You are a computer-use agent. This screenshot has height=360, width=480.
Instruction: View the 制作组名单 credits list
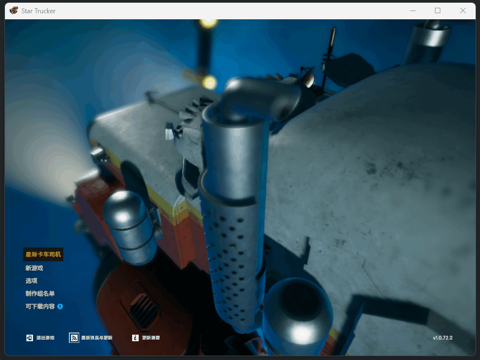point(40,293)
